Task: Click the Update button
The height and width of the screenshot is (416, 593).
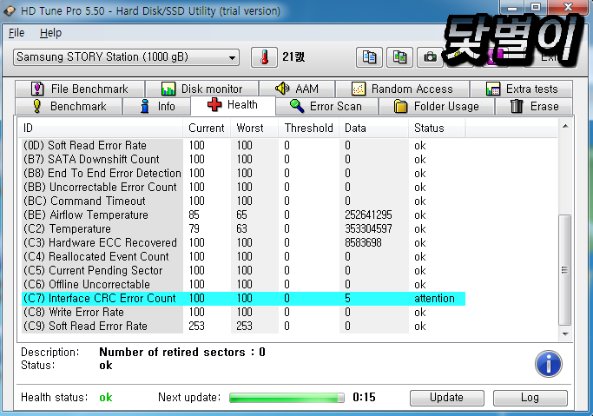Action: 447,398
